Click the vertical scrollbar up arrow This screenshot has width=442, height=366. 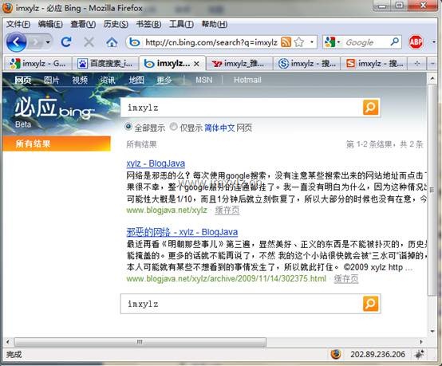point(432,79)
